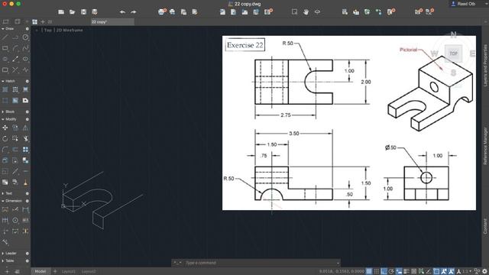The height and width of the screenshot is (275, 489).
Task: Click the Hatch tool icon
Action: [x=5, y=90]
